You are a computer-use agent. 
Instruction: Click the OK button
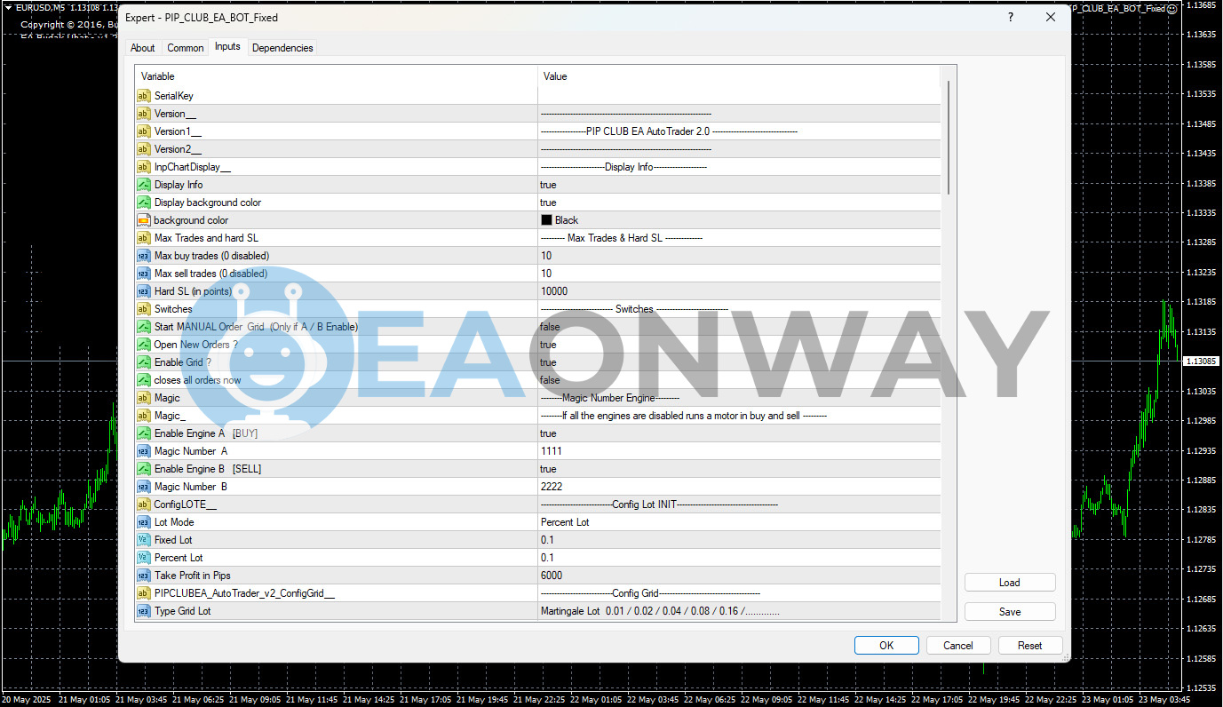[x=886, y=646]
